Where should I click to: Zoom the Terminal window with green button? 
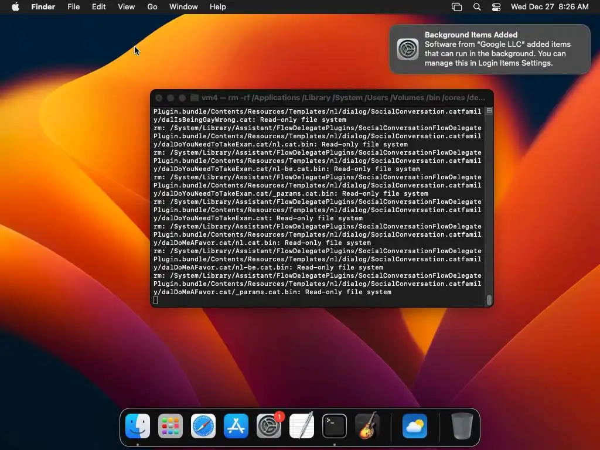pyautogui.click(x=182, y=98)
